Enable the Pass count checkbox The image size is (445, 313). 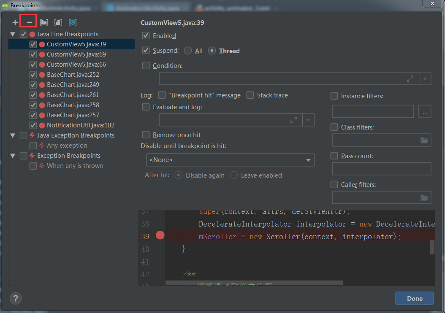[x=334, y=156]
